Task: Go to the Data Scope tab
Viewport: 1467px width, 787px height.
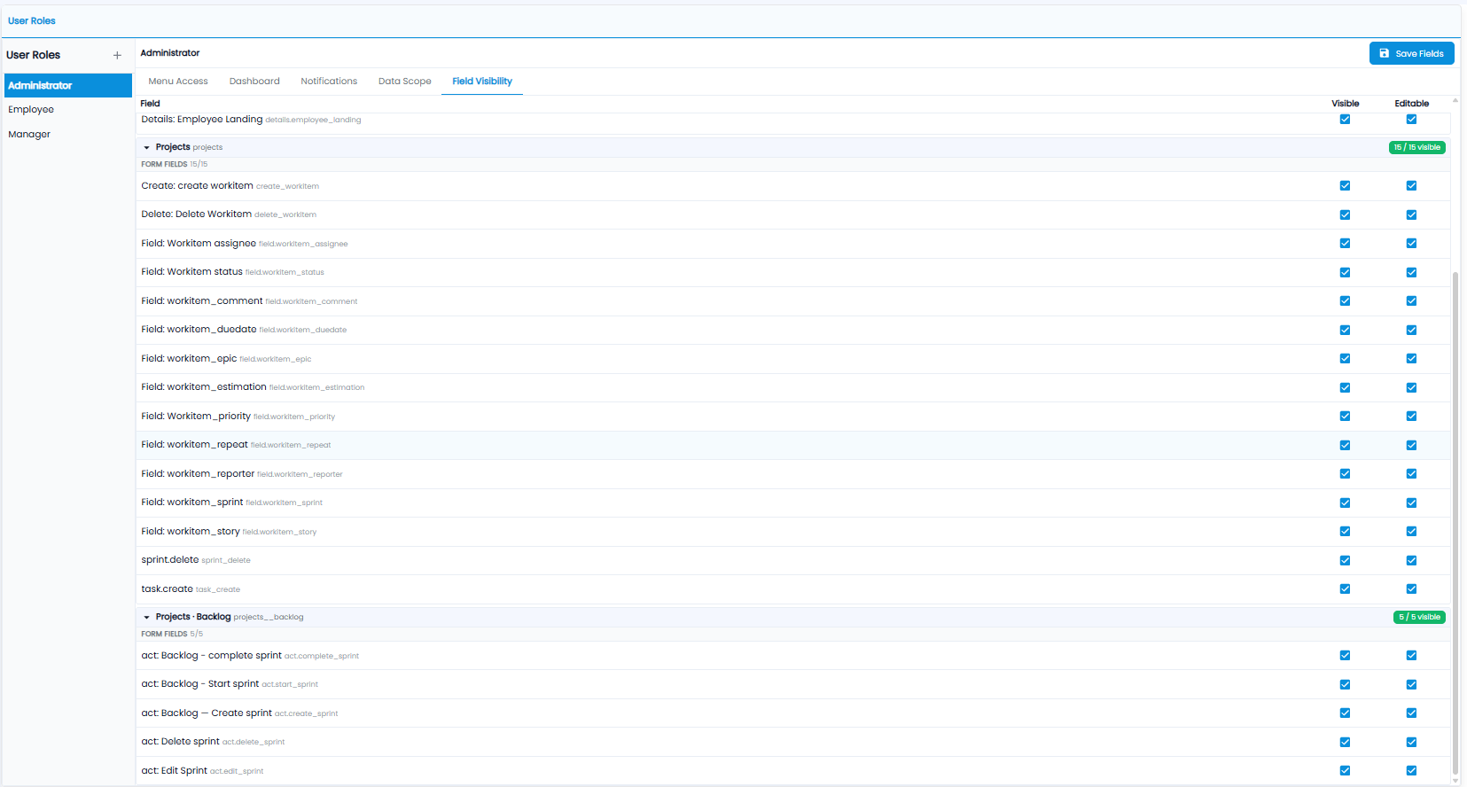Action: (x=404, y=81)
